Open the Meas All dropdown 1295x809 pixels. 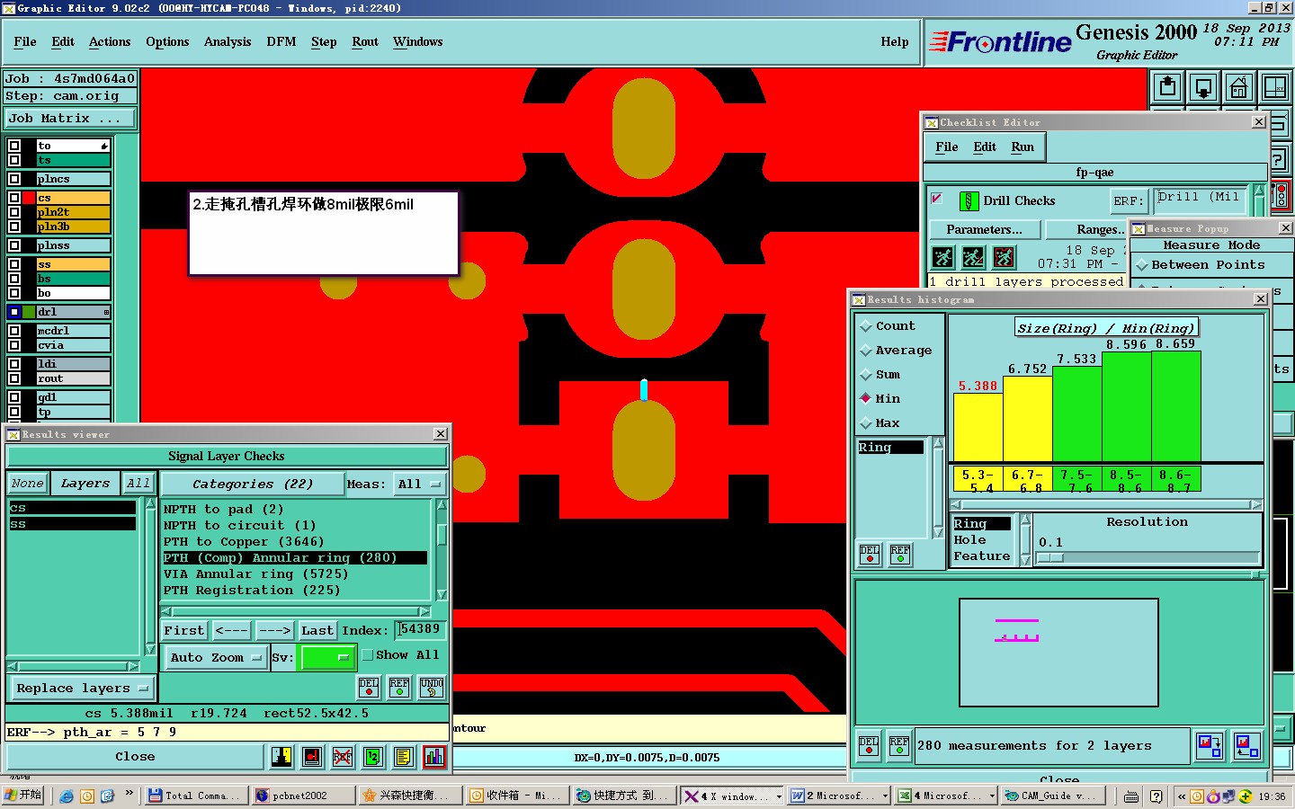(420, 485)
